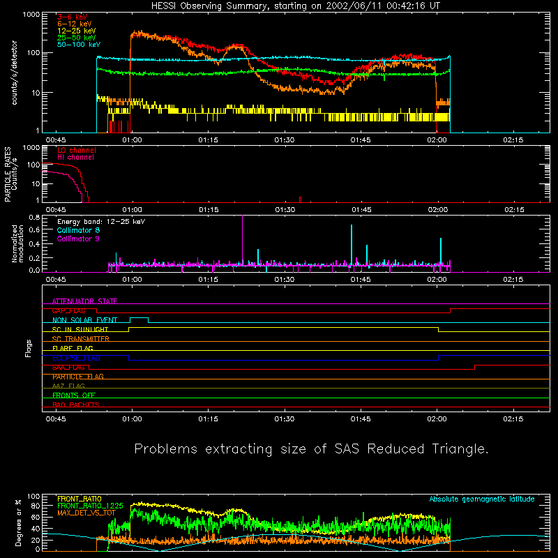
Task: Select the 12-25 keV legend label
Action: [77, 31]
